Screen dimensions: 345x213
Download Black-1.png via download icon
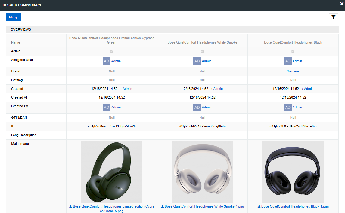click(x=259, y=206)
